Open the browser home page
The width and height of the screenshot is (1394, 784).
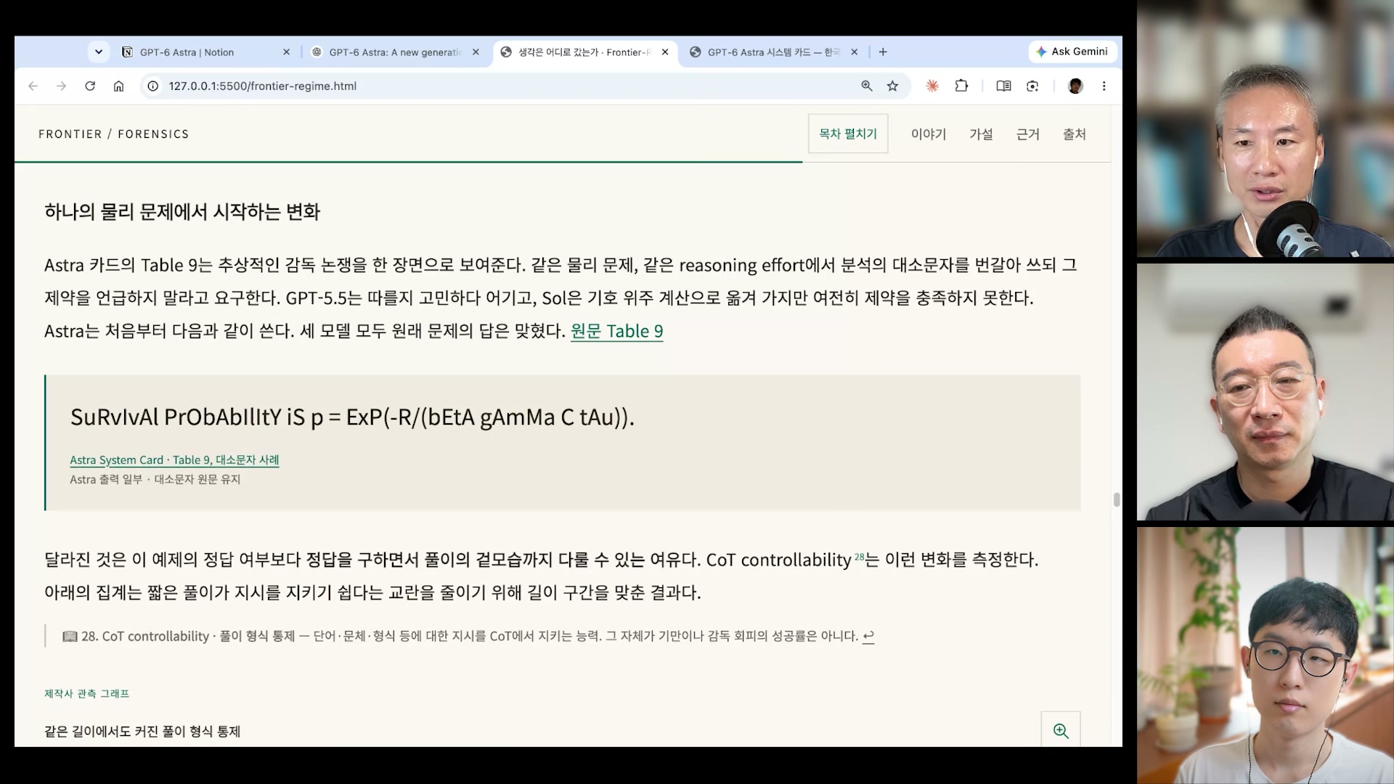coord(118,86)
